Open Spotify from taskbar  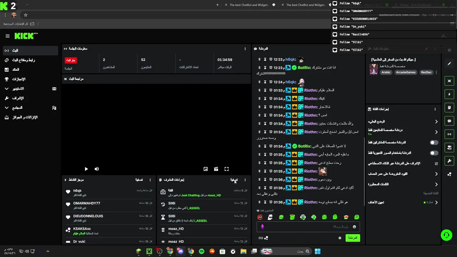(201, 251)
